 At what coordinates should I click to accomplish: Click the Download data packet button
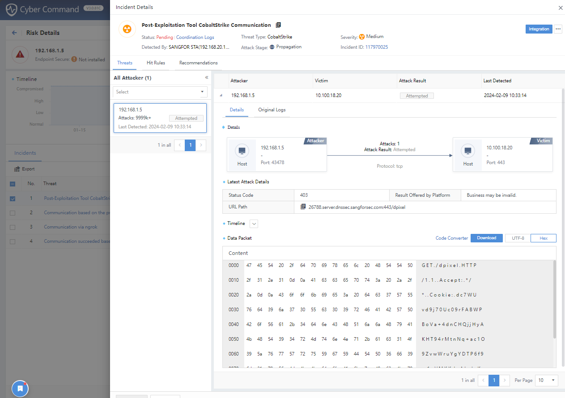(486, 238)
